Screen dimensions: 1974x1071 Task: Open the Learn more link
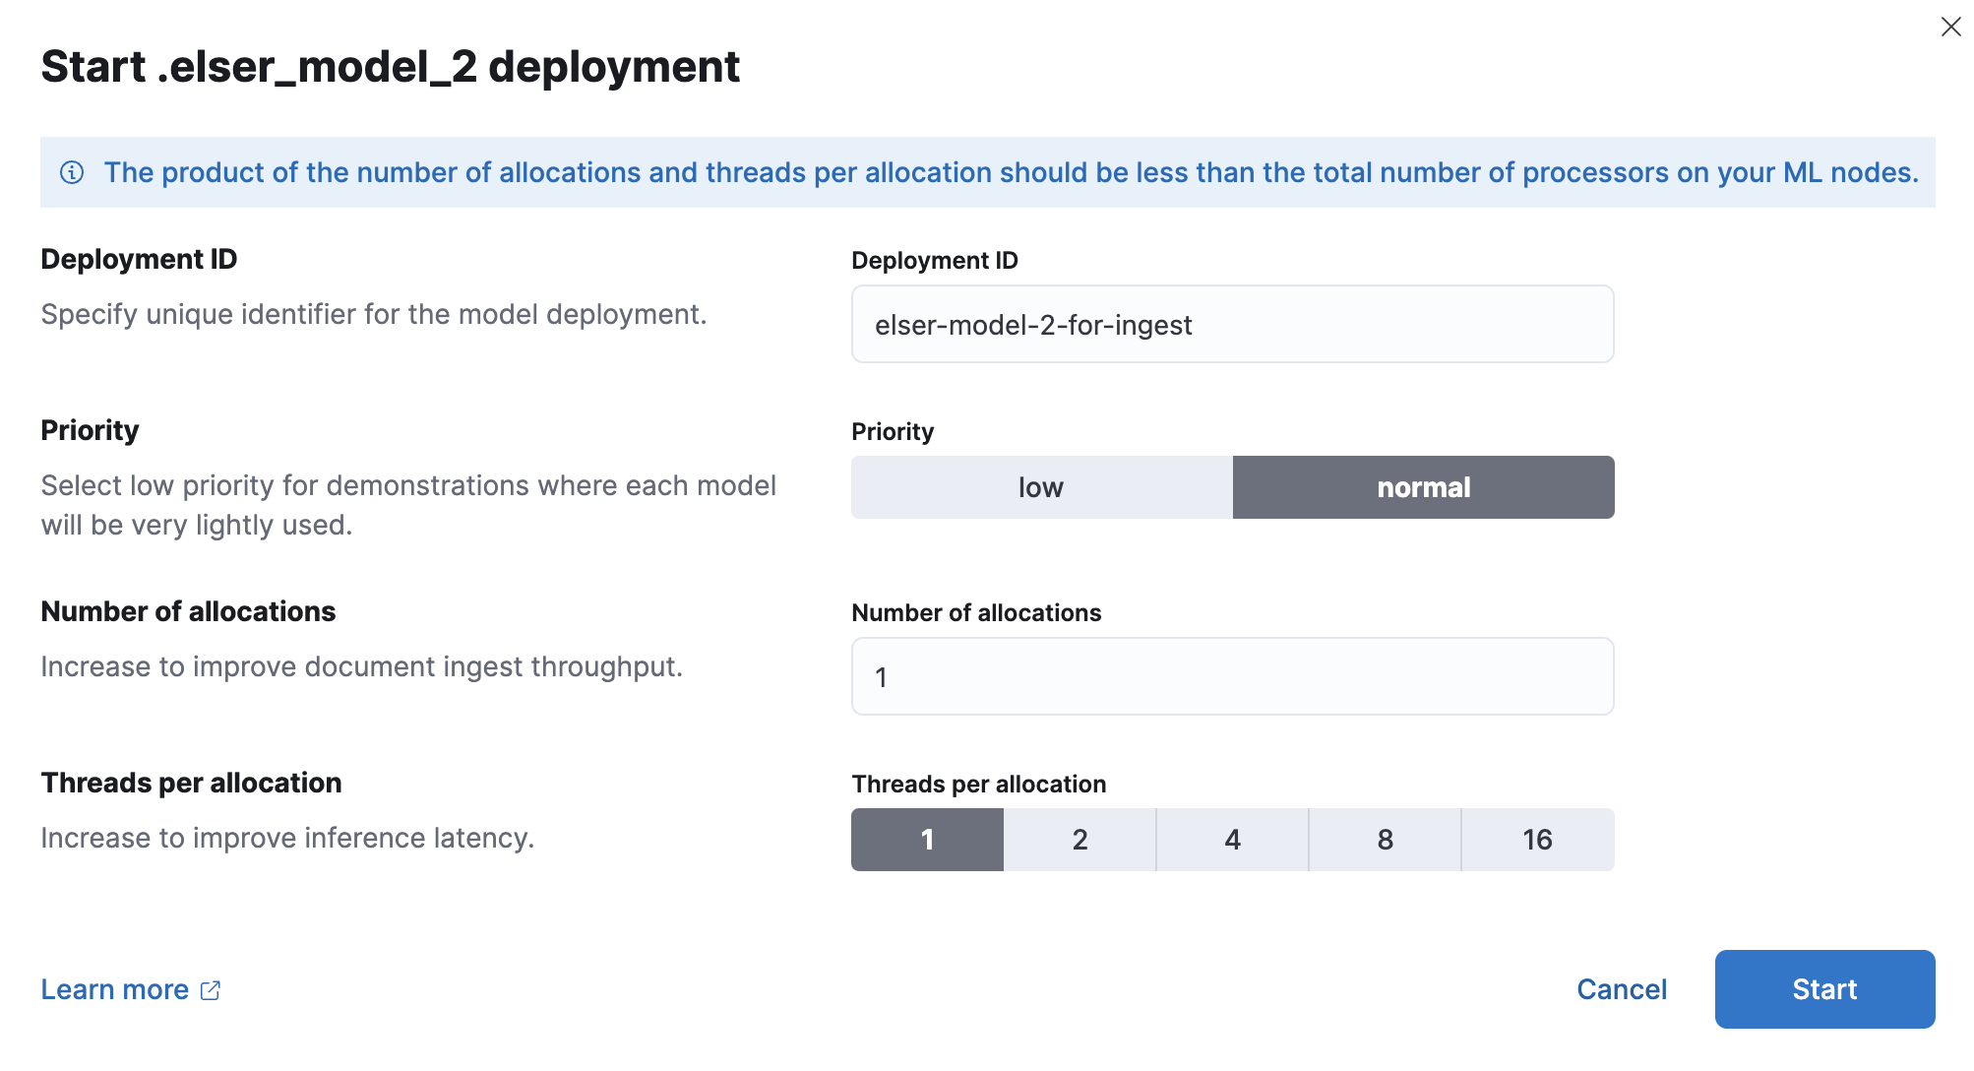pyautogui.click(x=114, y=989)
